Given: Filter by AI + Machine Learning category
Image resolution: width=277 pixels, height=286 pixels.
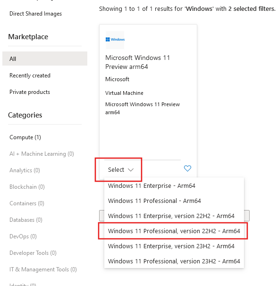Looking at the screenshot, I should pyautogui.click(x=42, y=154).
